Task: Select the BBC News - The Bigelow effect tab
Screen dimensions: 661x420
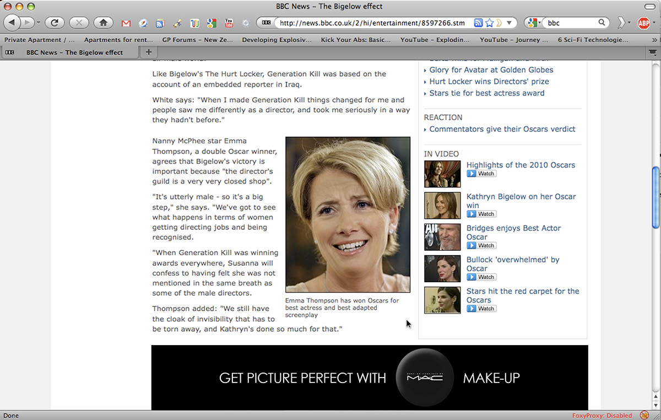Action: coord(70,52)
